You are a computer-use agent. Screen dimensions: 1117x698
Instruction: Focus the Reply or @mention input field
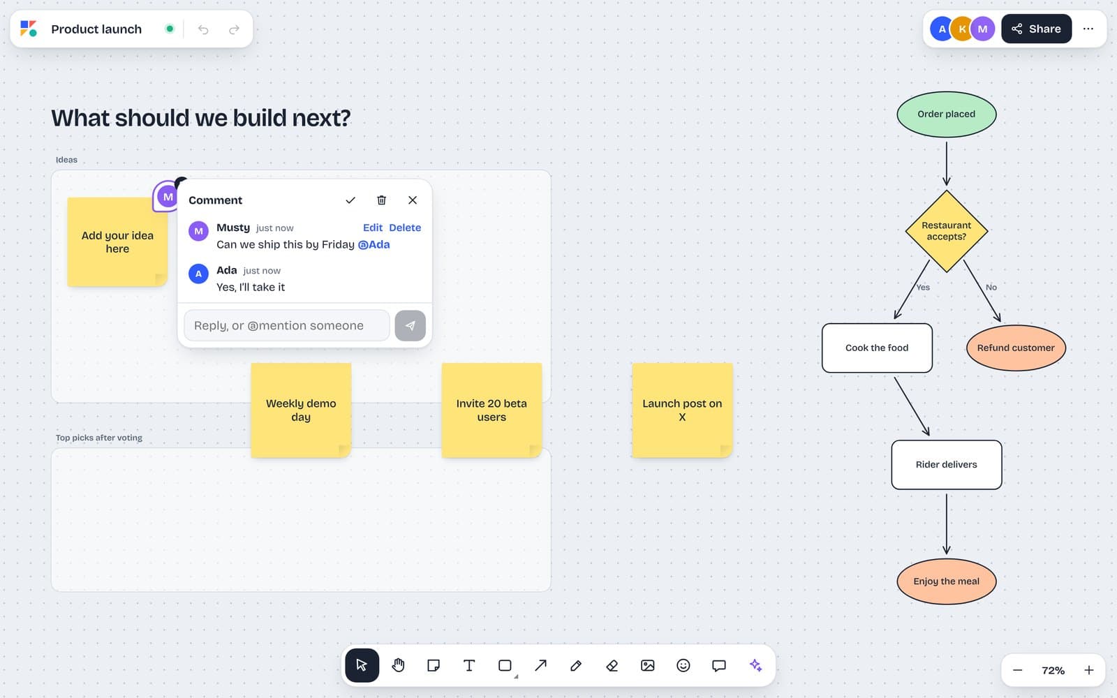[x=286, y=325]
